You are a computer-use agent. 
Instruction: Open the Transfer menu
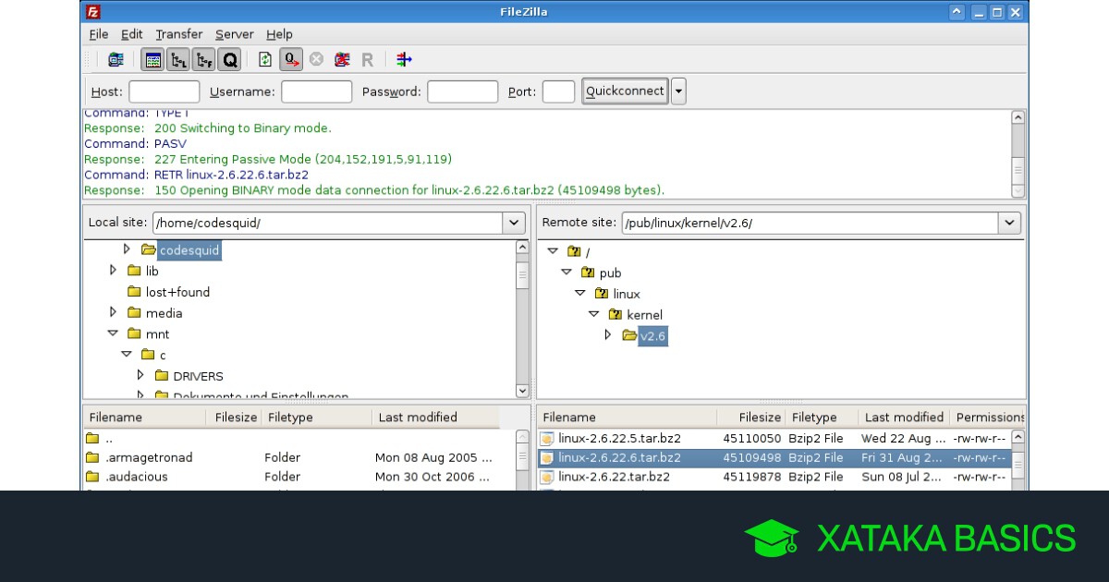(178, 34)
